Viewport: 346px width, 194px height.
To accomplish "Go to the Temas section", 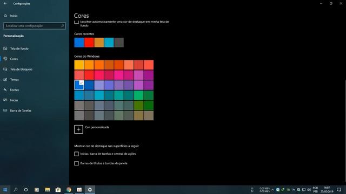I will click(x=11, y=79).
